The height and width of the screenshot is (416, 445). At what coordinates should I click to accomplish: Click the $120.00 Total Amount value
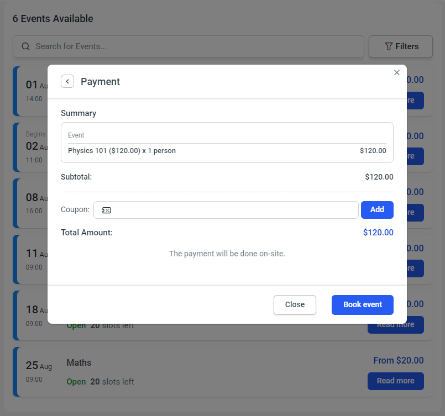click(378, 233)
